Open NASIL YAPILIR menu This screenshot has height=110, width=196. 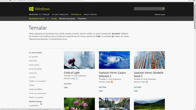point(90,14)
